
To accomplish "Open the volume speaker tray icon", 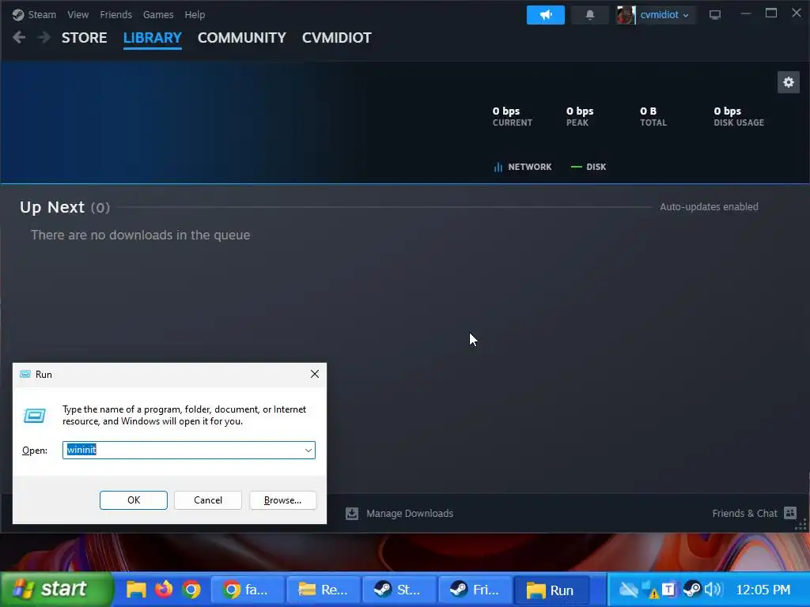I will tap(713, 589).
